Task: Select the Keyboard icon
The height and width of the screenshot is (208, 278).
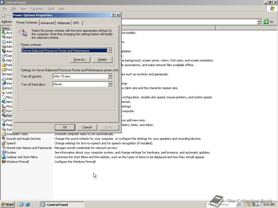Action: [4, 88]
